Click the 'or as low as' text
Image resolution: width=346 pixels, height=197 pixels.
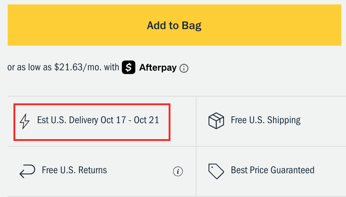[x=30, y=67]
